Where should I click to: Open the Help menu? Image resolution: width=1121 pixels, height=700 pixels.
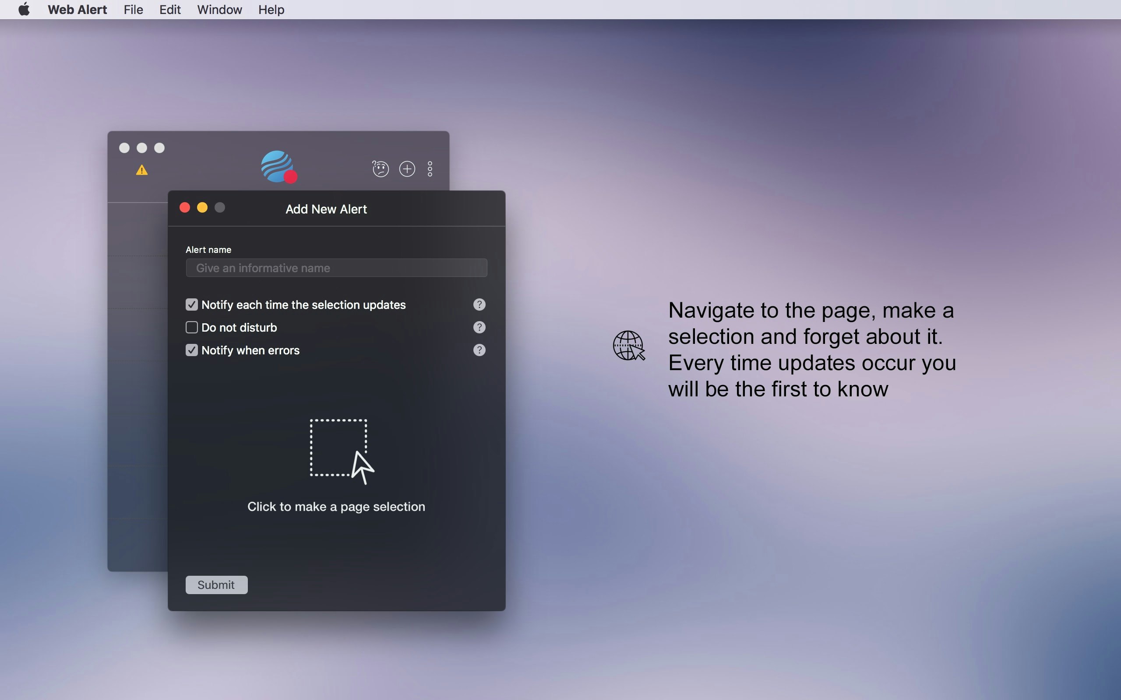(271, 10)
